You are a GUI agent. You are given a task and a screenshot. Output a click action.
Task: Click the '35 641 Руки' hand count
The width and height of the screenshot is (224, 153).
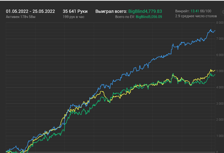[x=75, y=11]
